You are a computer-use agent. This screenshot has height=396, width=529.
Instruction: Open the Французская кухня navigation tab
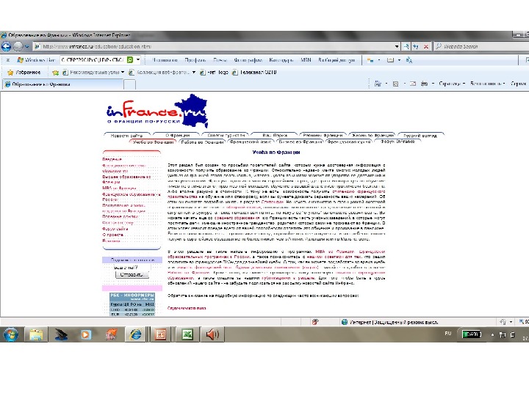[349, 142]
